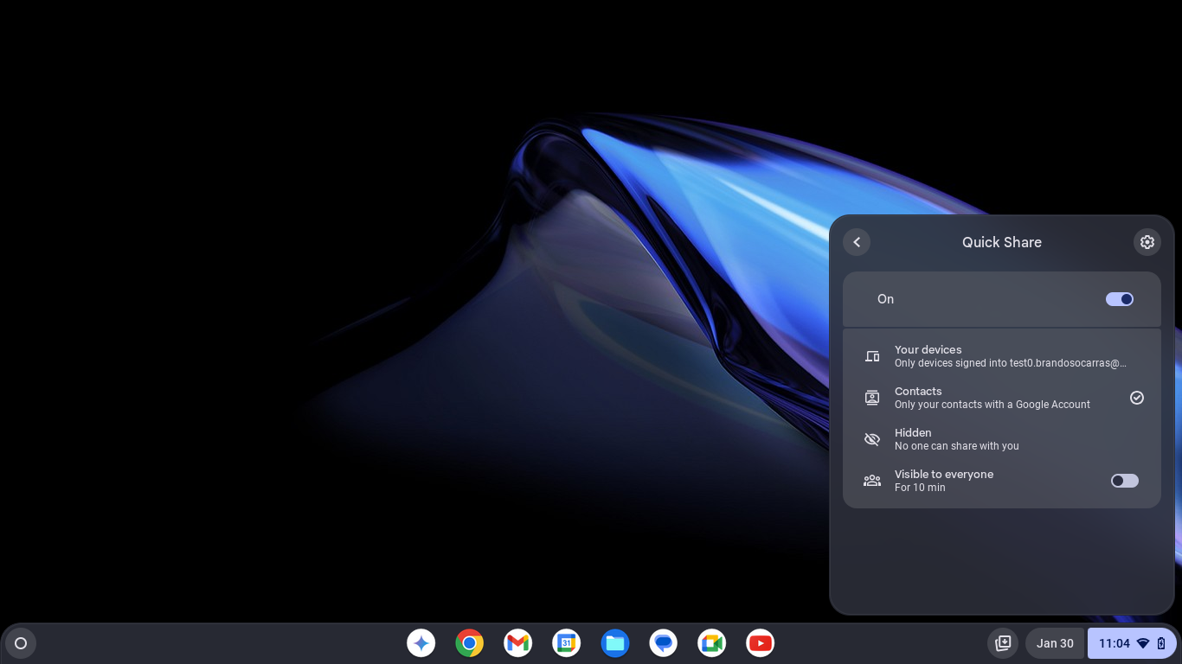
Task: Turn off the Quick Share On toggle
Action: click(1120, 299)
